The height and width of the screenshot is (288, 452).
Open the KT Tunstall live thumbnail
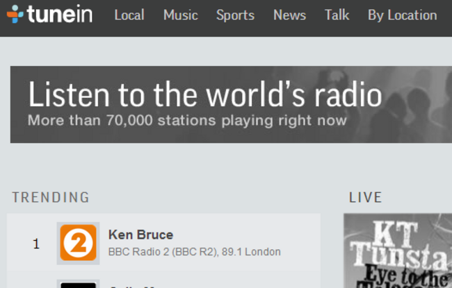coord(398,251)
